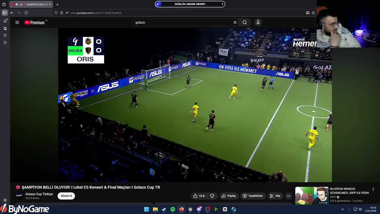Open Bookmarks star in the Firefox sidebar
Screen dimensions: 380x214
[5, 42]
